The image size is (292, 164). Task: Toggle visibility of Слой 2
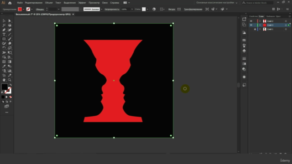(251, 21)
